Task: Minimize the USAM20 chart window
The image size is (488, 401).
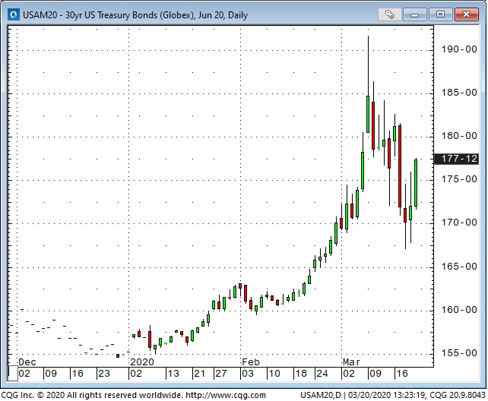Action: pyautogui.click(x=414, y=14)
